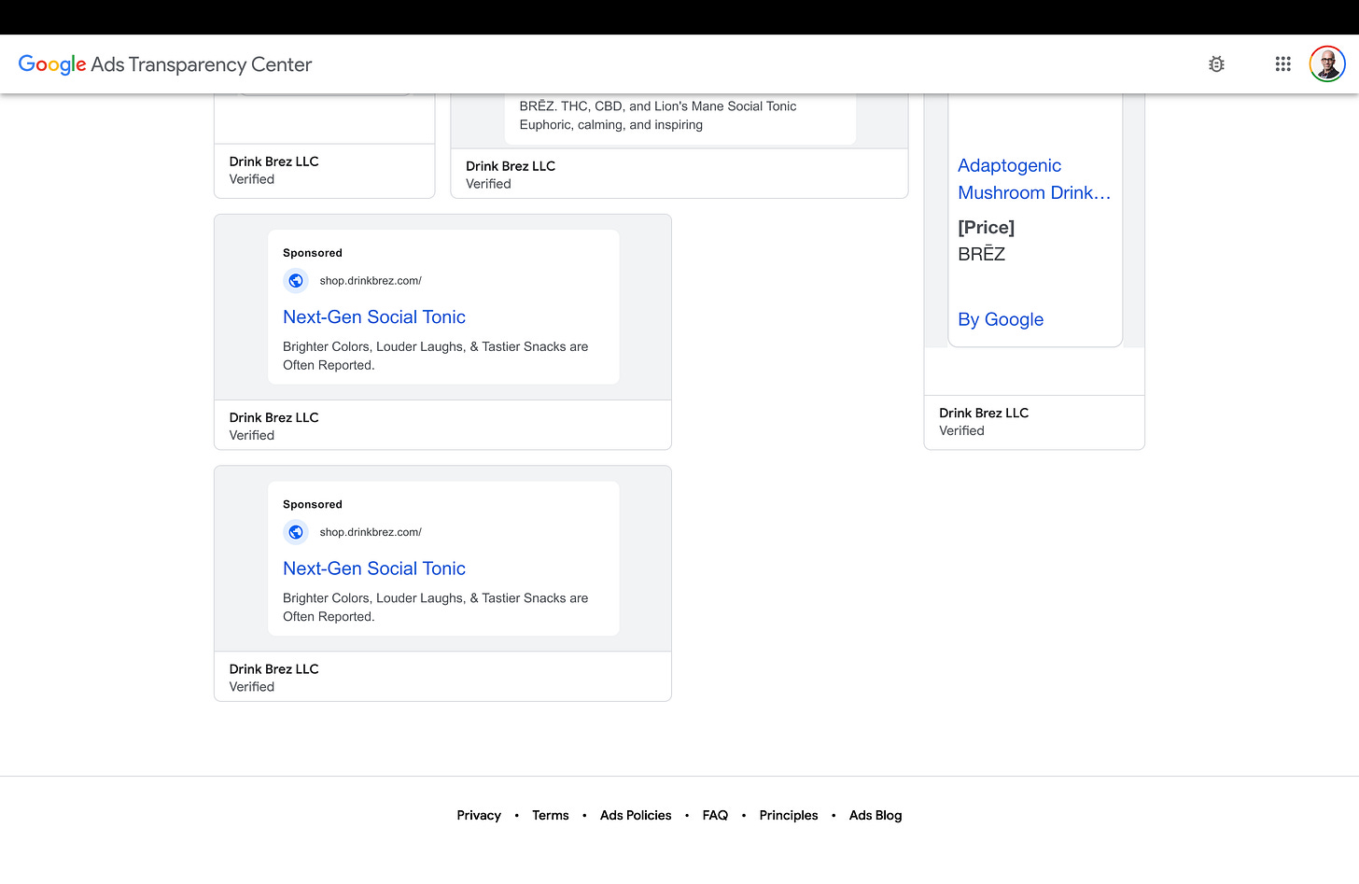Click the [Price] placeholder text

(x=987, y=228)
